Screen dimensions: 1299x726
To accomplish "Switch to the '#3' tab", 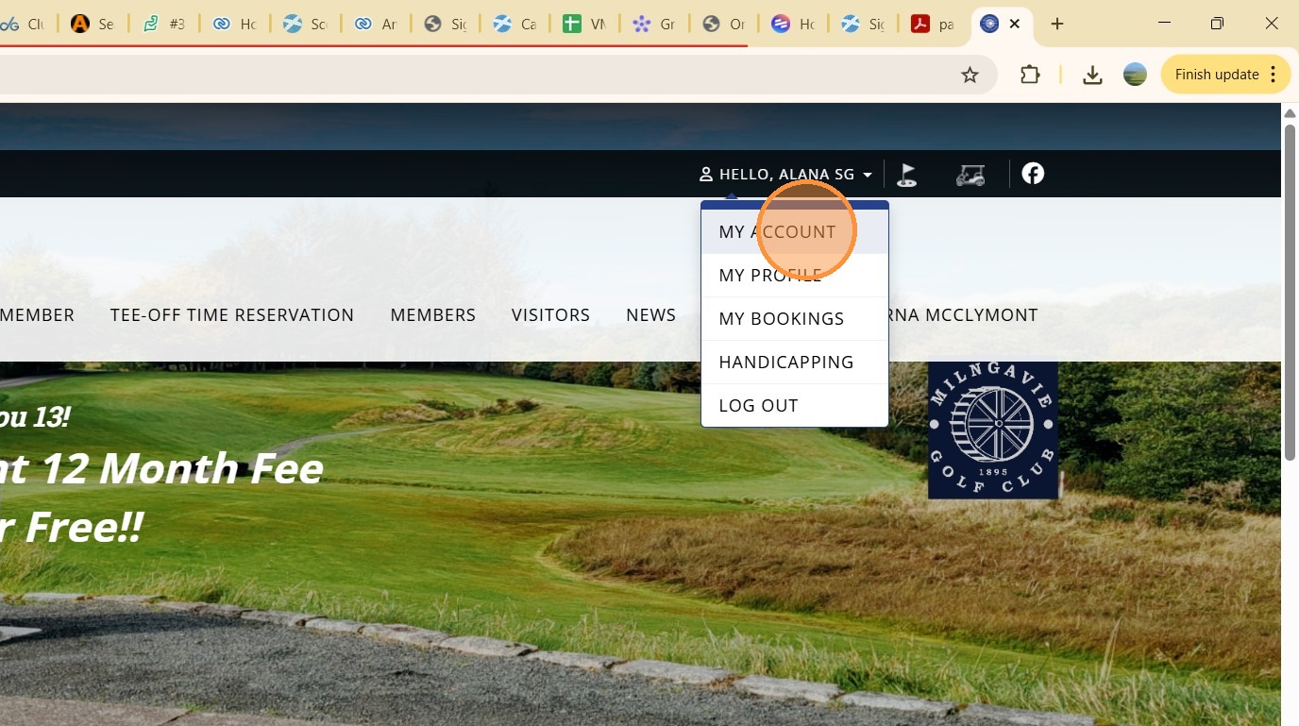I will pos(163,25).
